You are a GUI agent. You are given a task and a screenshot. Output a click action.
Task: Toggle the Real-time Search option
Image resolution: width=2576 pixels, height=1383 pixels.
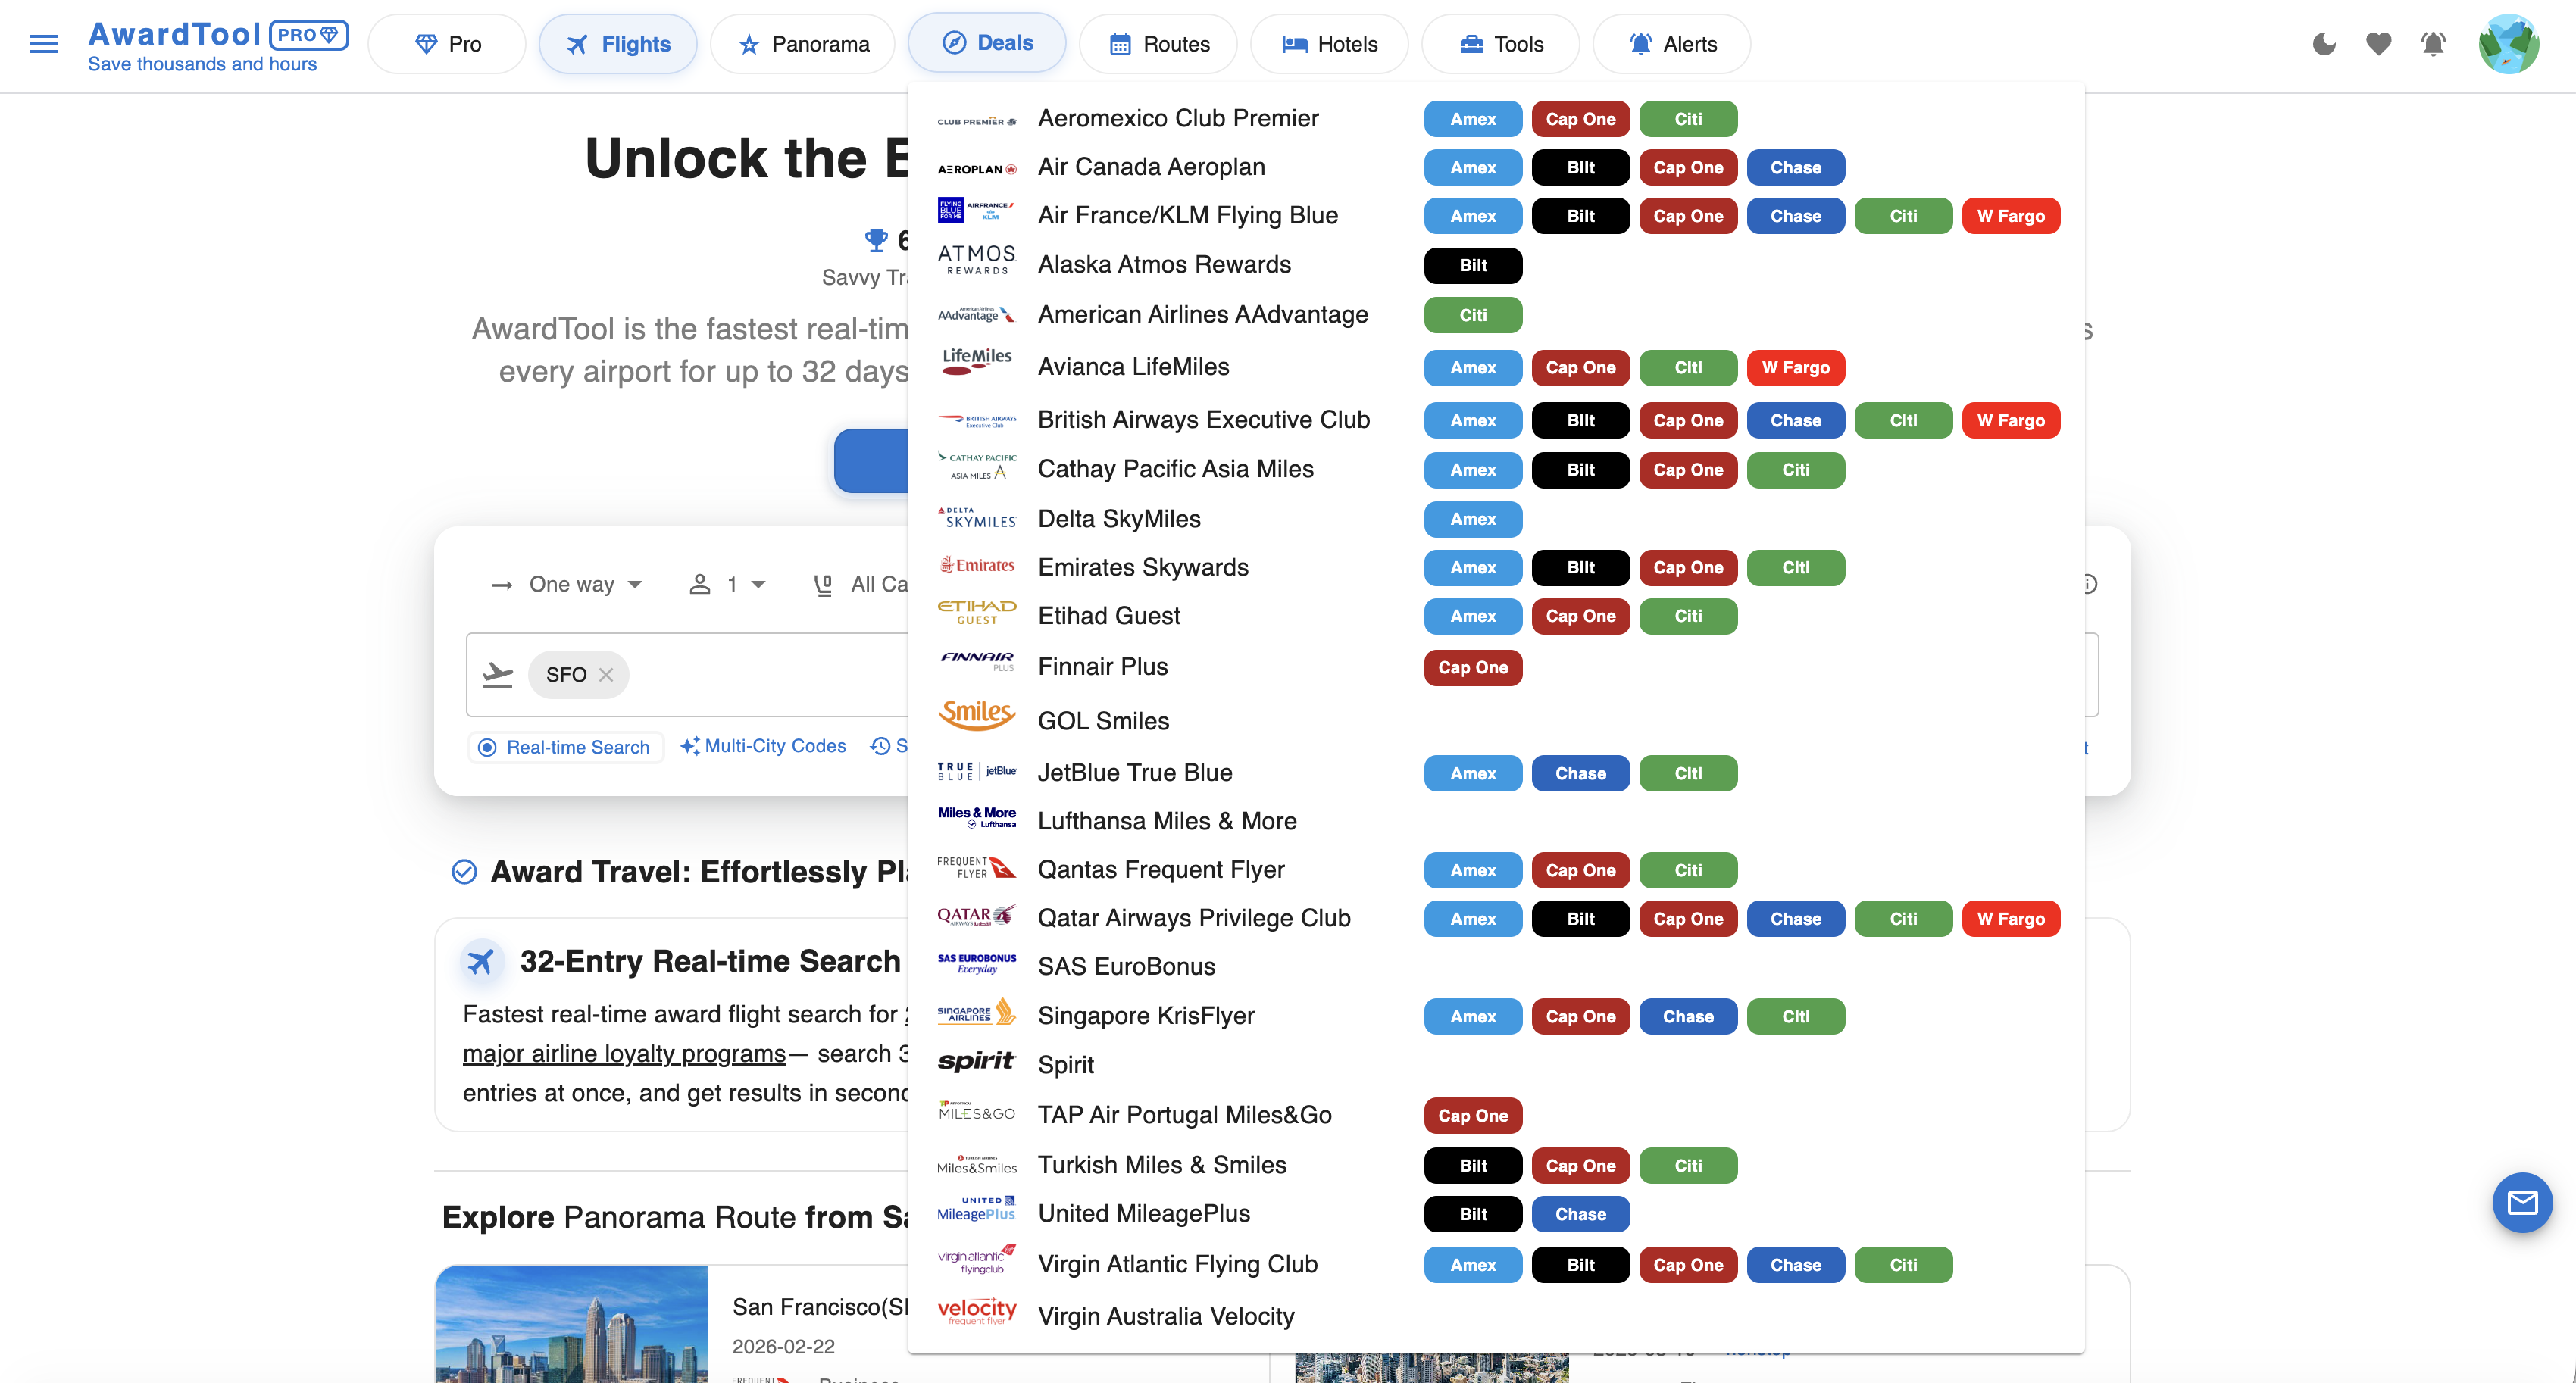point(566,747)
